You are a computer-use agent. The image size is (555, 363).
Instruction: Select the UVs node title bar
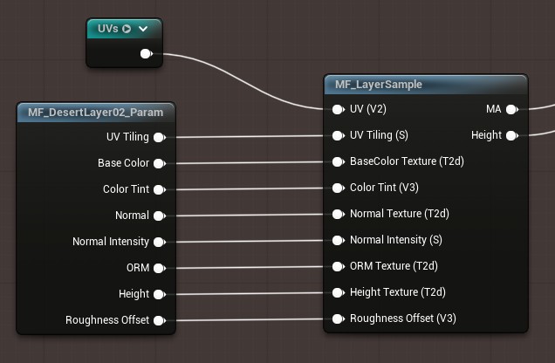[124, 29]
